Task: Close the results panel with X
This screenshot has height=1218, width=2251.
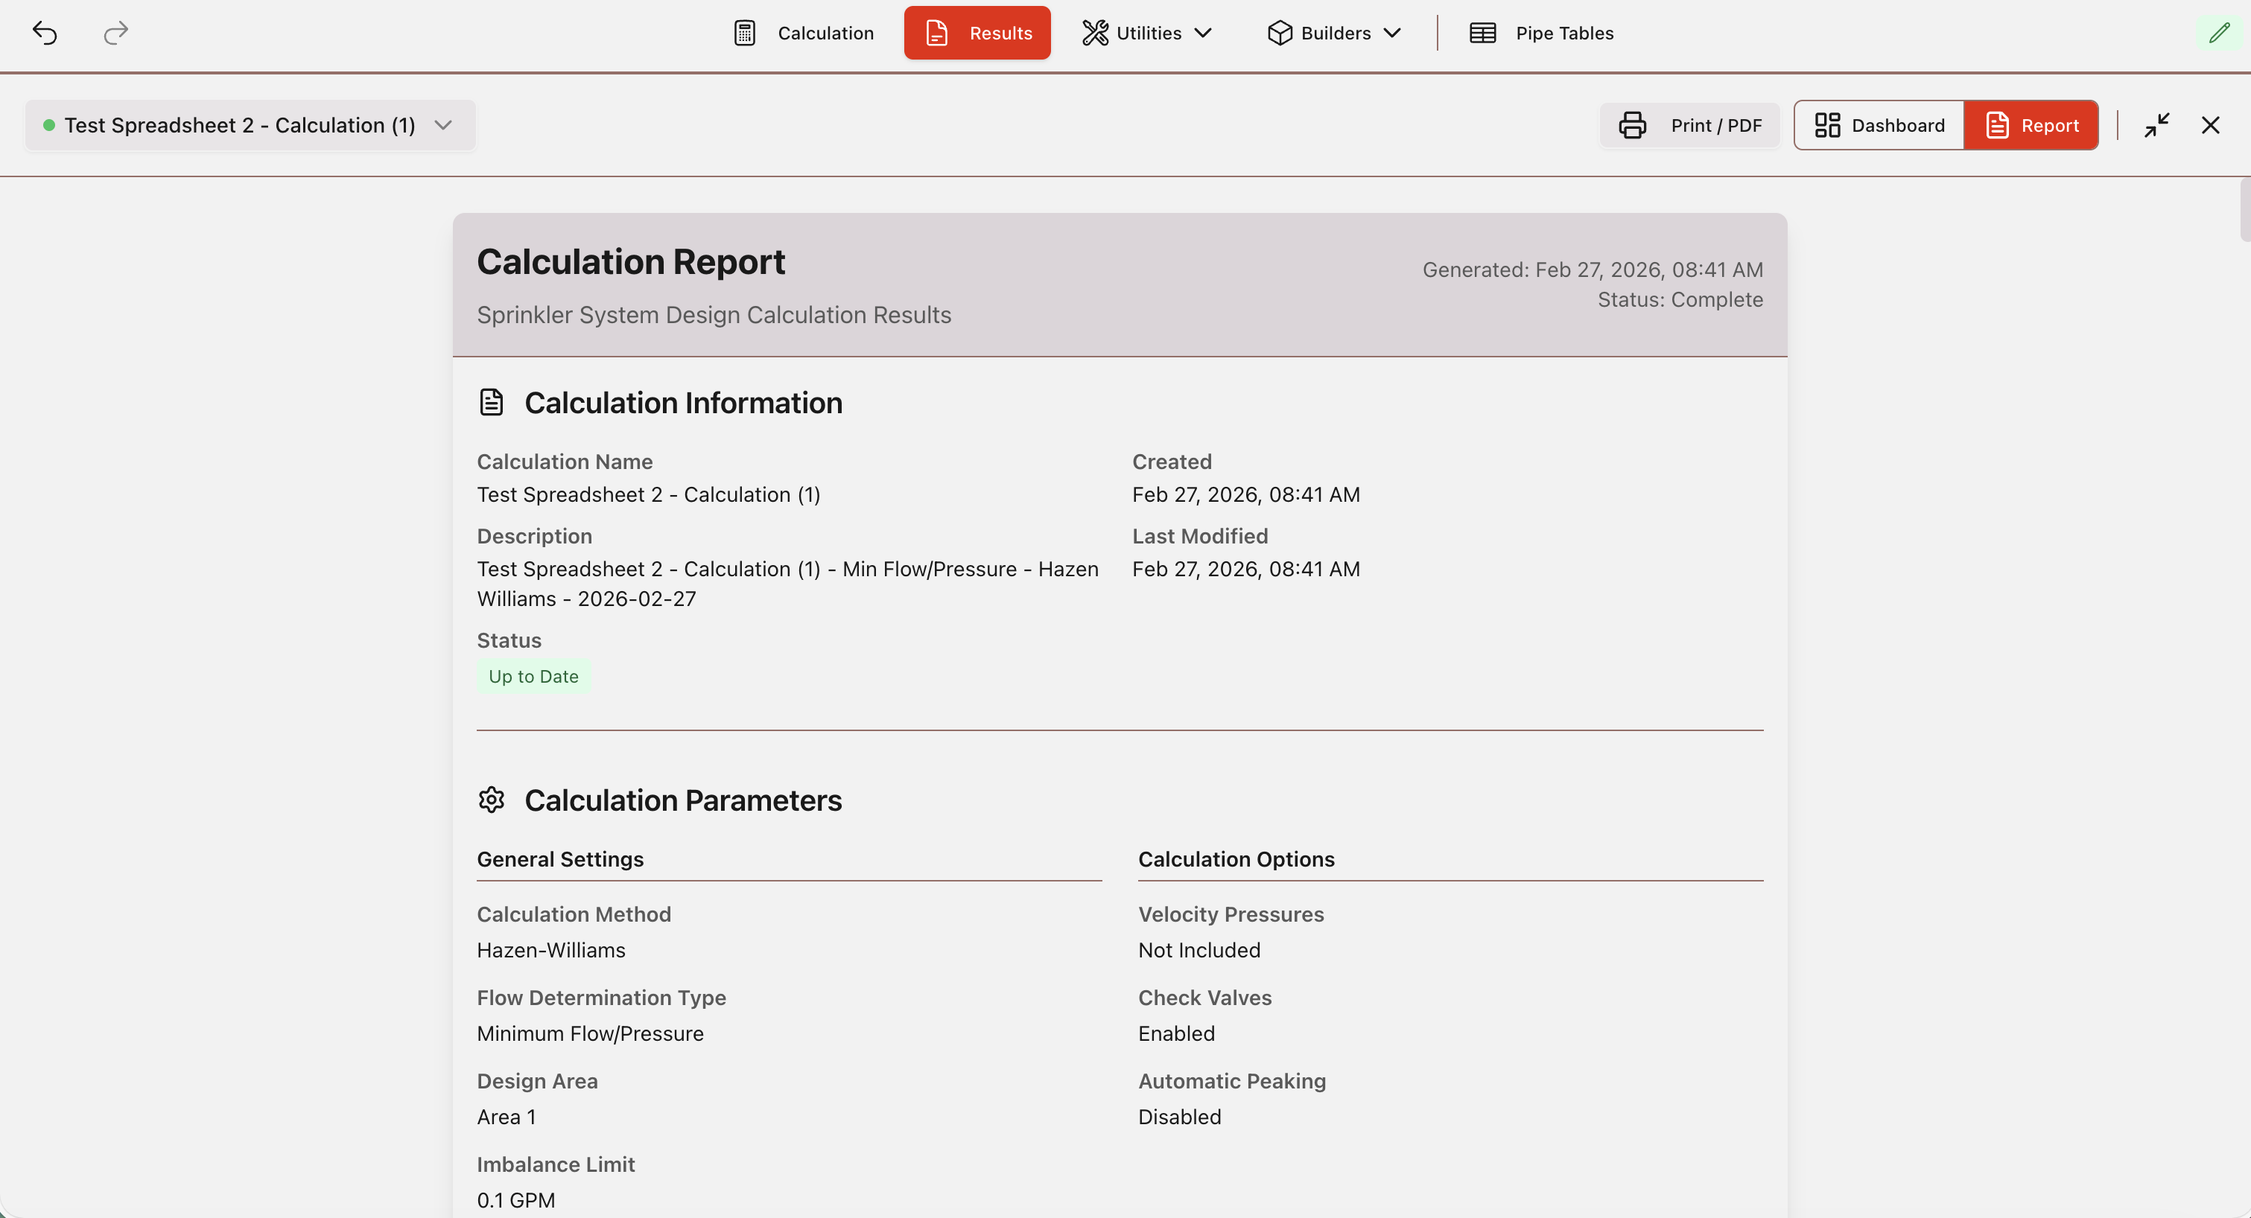Action: tap(2211, 125)
